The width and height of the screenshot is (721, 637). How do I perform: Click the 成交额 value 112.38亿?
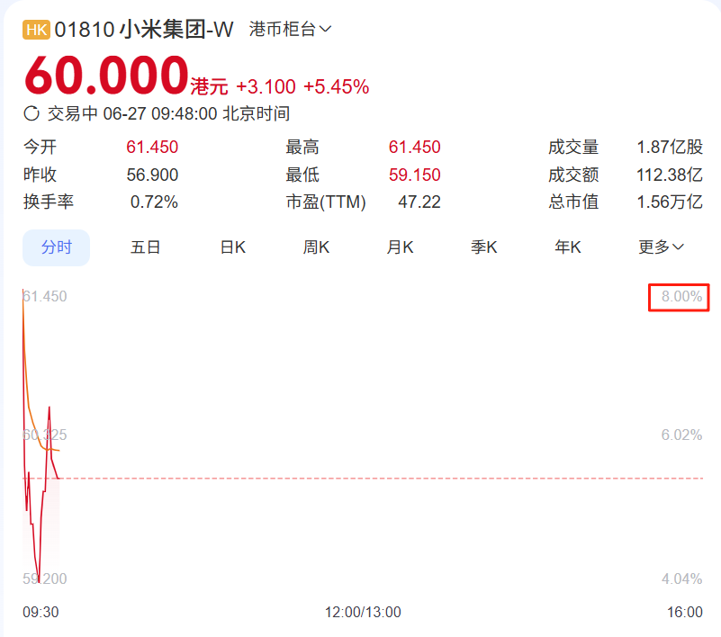(670, 175)
